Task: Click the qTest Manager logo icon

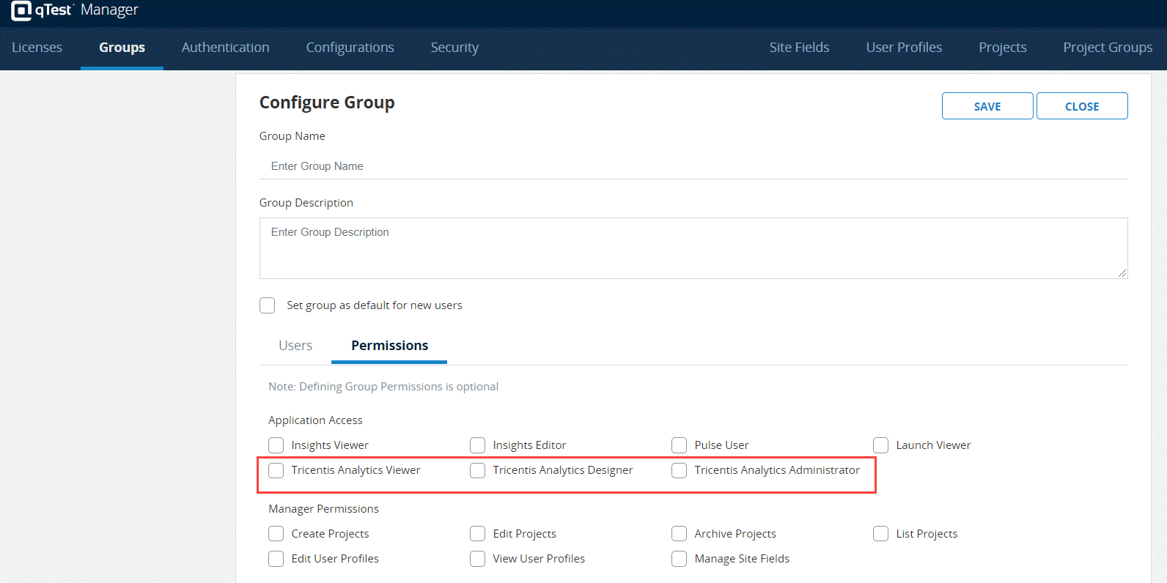Action: [x=21, y=10]
